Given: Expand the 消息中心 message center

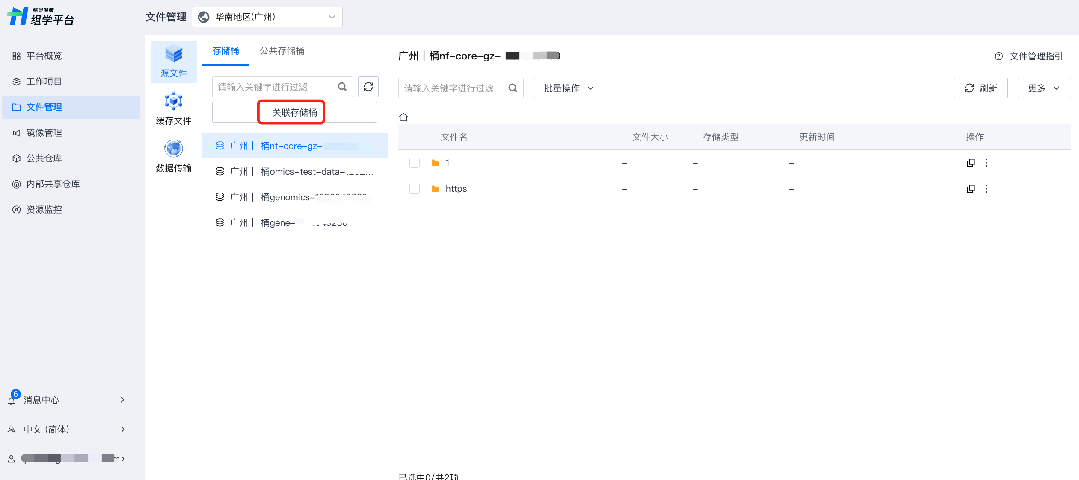Looking at the screenshot, I should click(x=66, y=400).
